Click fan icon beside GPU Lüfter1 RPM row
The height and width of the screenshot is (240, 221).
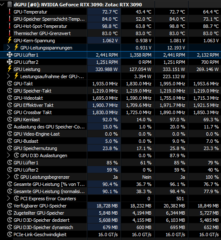(10, 55)
